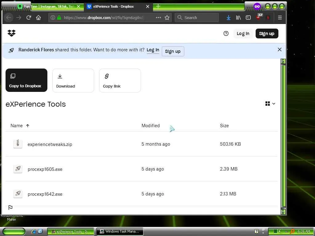Viewport: 315px width, 236px height.
Task: Switch to the Fun Time Instagram tab
Action: click(49, 6)
